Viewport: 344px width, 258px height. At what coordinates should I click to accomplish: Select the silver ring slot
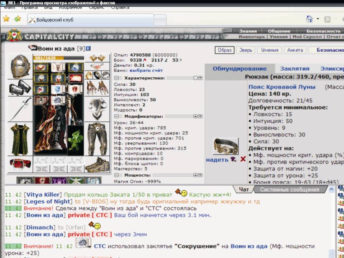coord(105,75)
